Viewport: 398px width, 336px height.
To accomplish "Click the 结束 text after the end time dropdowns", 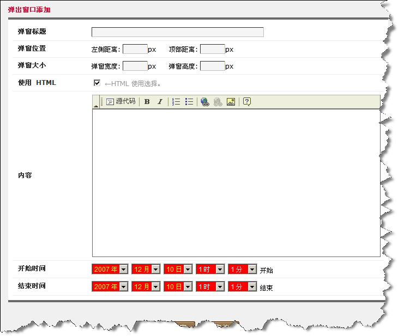I will (x=266, y=288).
